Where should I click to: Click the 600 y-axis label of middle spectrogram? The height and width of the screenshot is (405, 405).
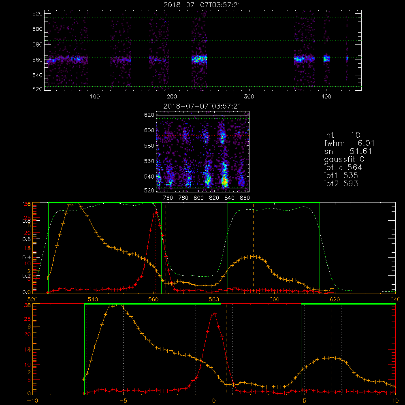click(149, 130)
